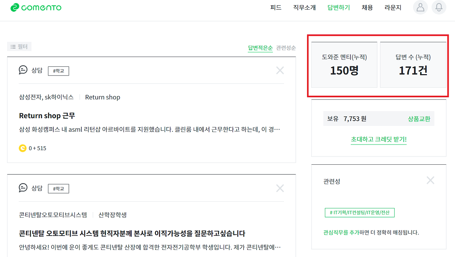
Task: Click the 상담 speech bubble icon on Return shop post
Action: point(23,70)
